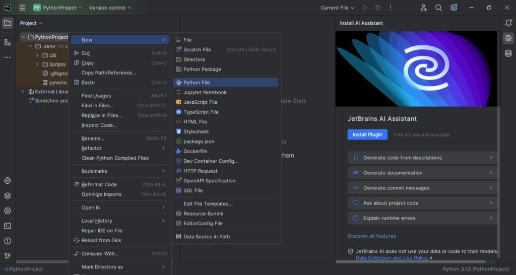Open the Notifications bell icon
The image size is (516, 275).
pyautogui.click(x=508, y=23)
